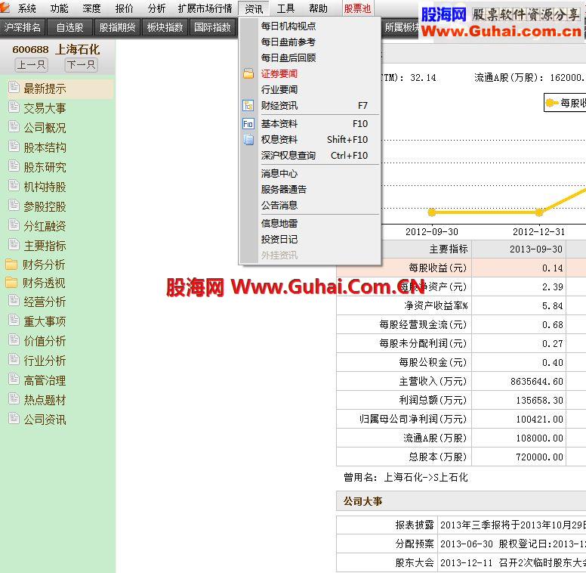Click the folder icon beside 财务分析
This screenshot has height=573, width=586.
[11, 264]
